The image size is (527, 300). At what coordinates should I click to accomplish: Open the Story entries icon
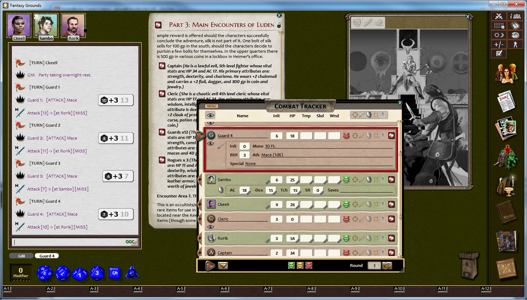coord(506,101)
